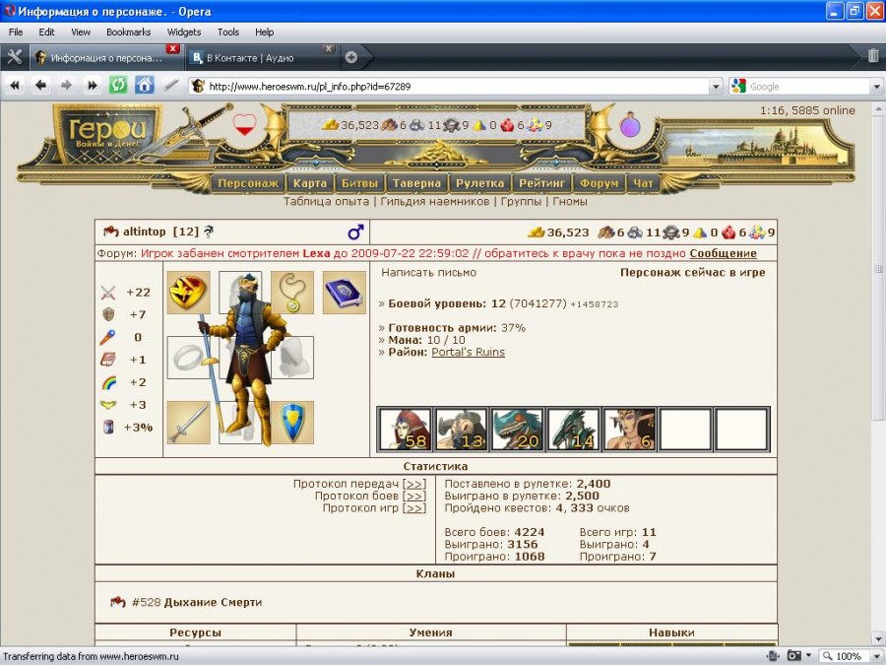
Task: Click the Opera reload page icon
Action: point(118,86)
